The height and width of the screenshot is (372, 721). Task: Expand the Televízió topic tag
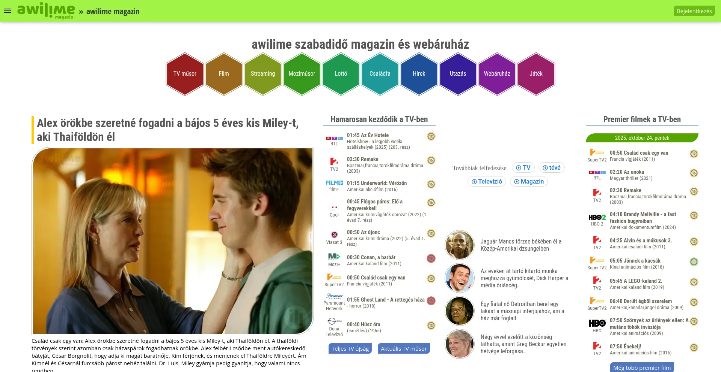coord(487,181)
